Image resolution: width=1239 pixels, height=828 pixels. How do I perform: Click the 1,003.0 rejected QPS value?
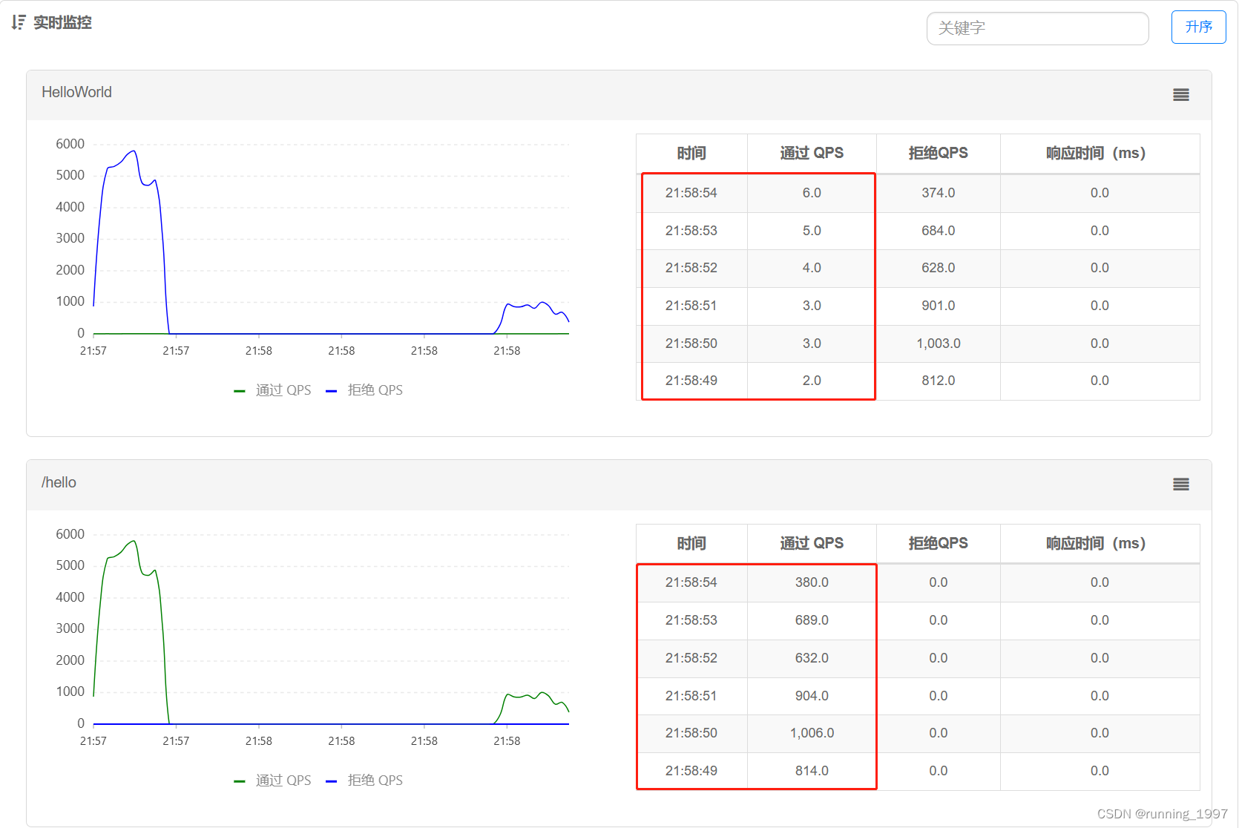[x=939, y=344]
